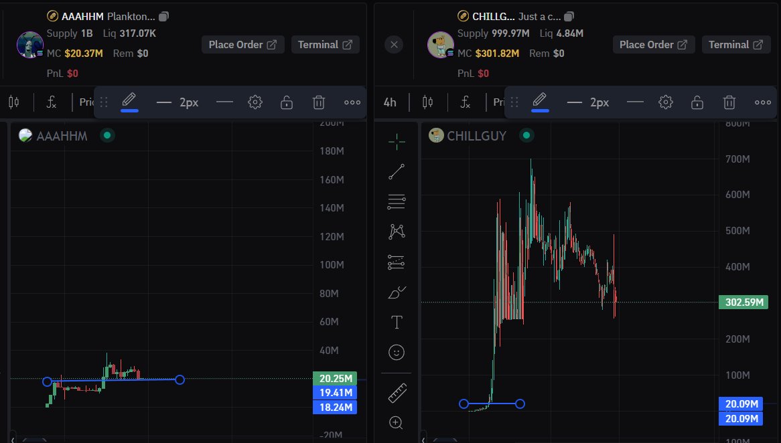Screen dimensions: 781x443
Task: Select line color pencil in AAAHHM drawing toolbar
Action: (129, 102)
